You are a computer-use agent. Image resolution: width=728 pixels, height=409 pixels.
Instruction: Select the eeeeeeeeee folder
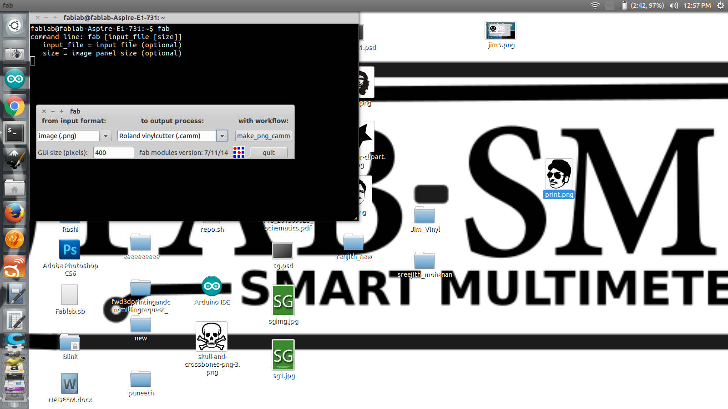[141, 247]
